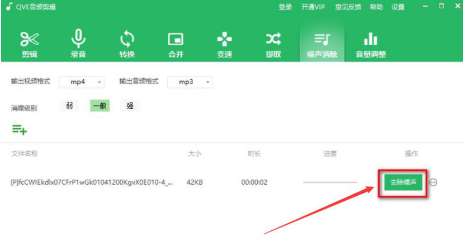Expand the 输出音频格式 mp3 dropdown
Screen dimensions: 463x246
click(x=190, y=82)
